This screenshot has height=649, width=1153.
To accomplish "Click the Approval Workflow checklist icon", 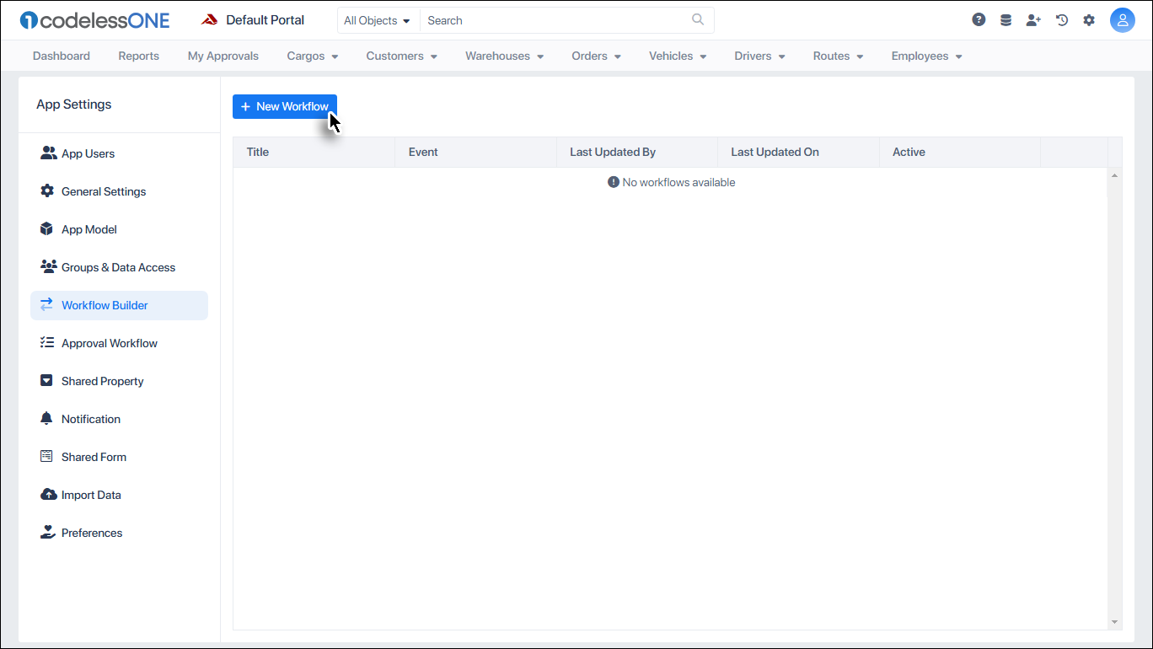I will [x=47, y=343].
